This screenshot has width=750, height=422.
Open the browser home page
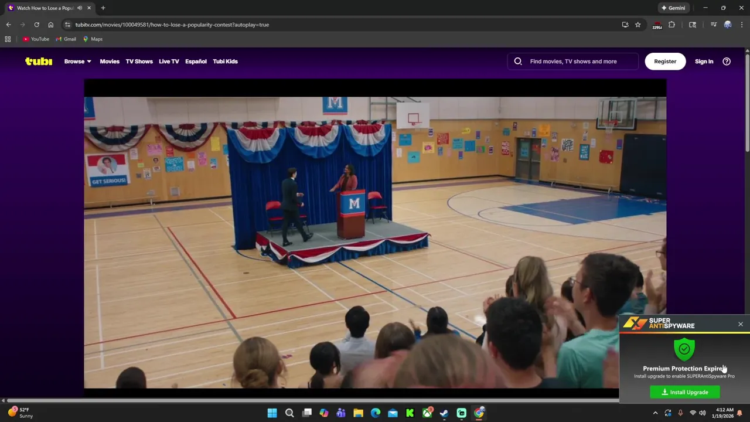coord(50,25)
